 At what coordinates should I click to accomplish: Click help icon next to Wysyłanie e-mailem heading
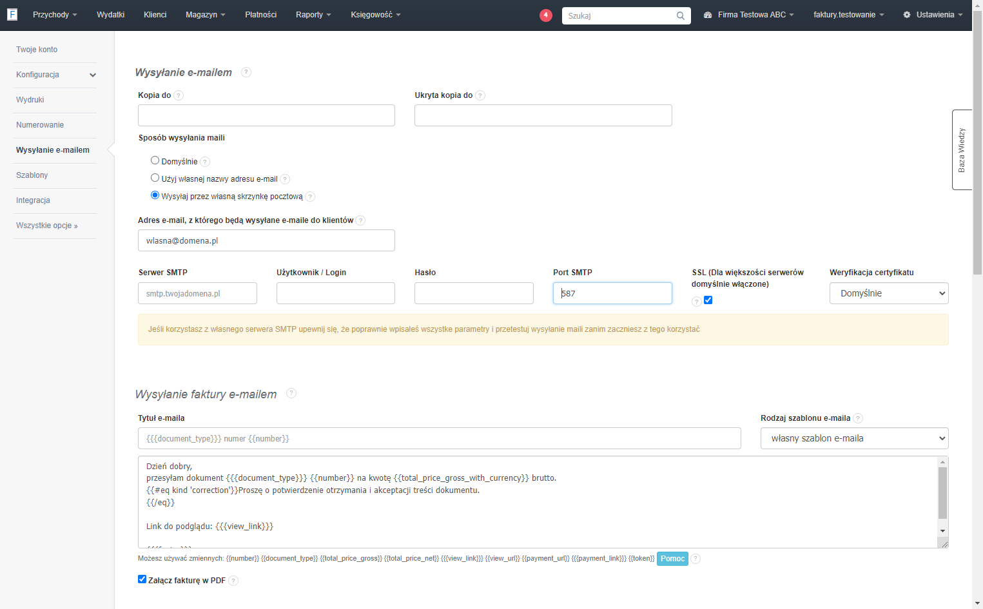(x=246, y=72)
